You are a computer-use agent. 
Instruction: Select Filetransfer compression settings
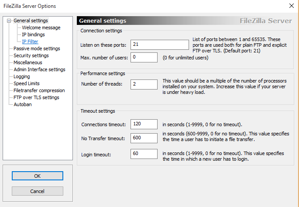39,90
